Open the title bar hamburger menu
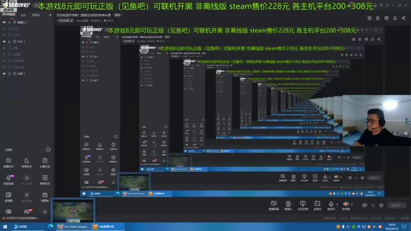The width and height of the screenshot is (411, 231). [x=387, y=5]
